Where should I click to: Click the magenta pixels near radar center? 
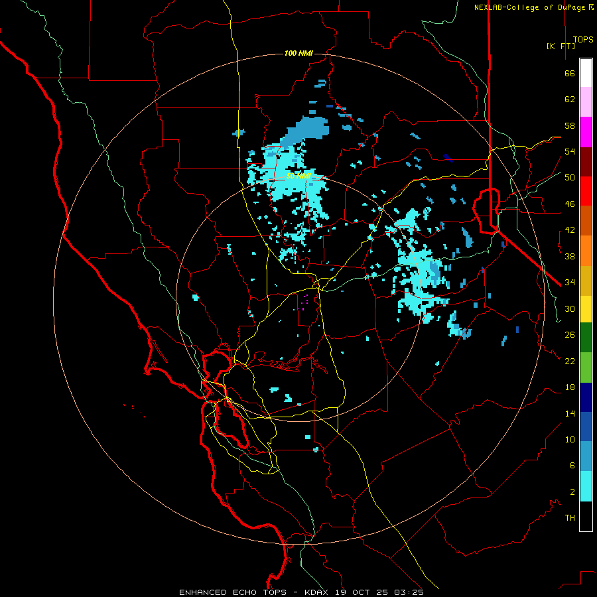pyautogui.click(x=304, y=302)
